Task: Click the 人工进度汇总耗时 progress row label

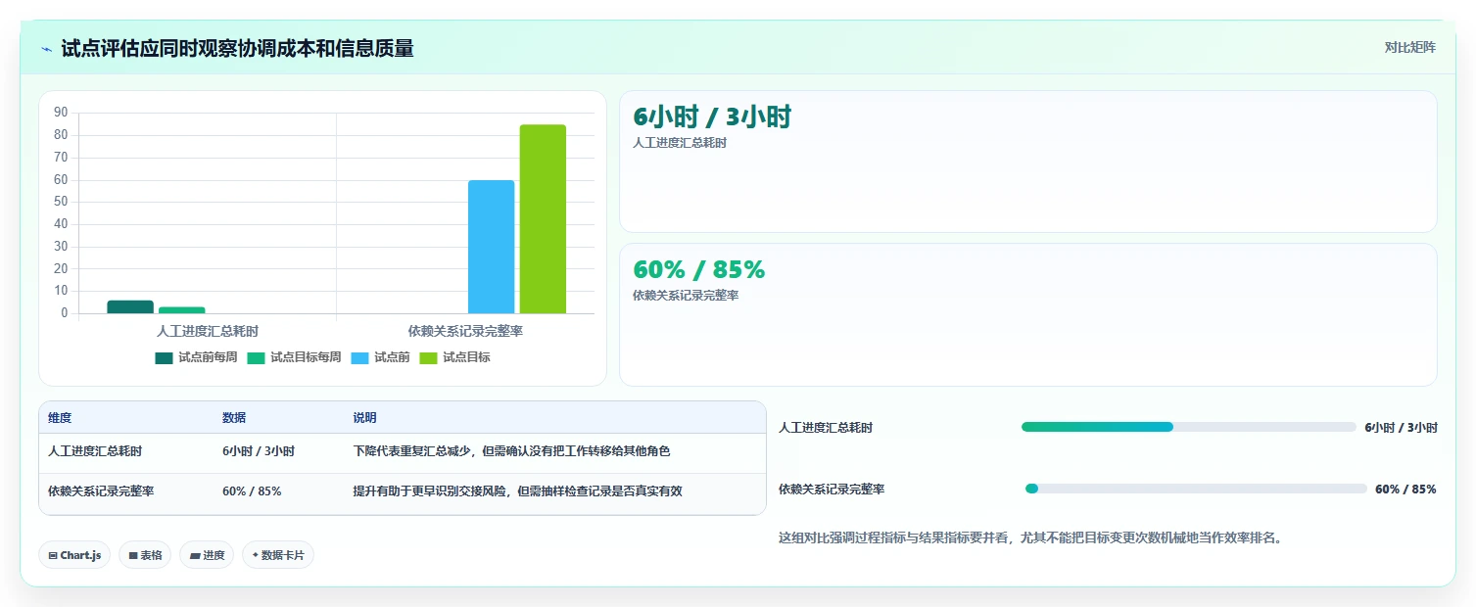Action: (826, 428)
